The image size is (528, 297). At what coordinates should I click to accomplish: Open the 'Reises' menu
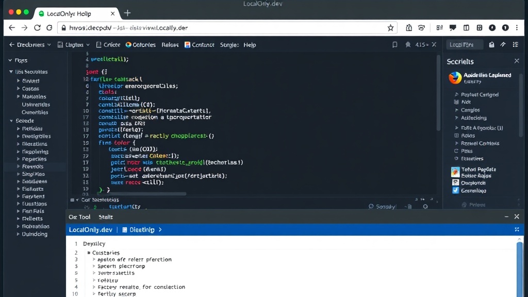(x=170, y=45)
